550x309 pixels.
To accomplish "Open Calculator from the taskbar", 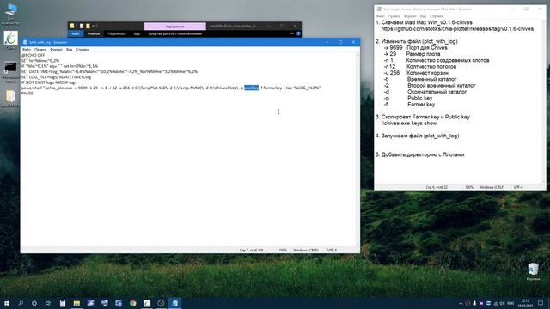I will point(63,303).
